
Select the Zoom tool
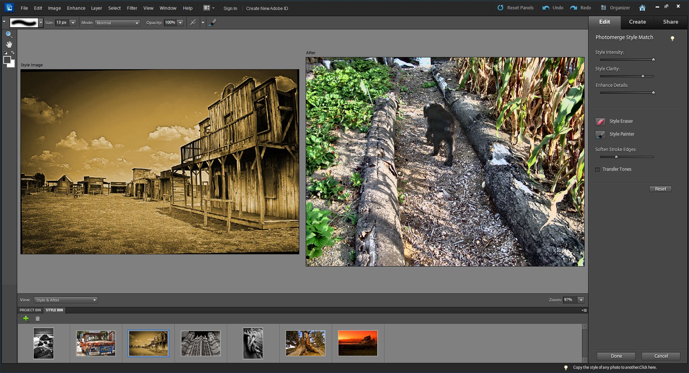(x=9, y=35)
